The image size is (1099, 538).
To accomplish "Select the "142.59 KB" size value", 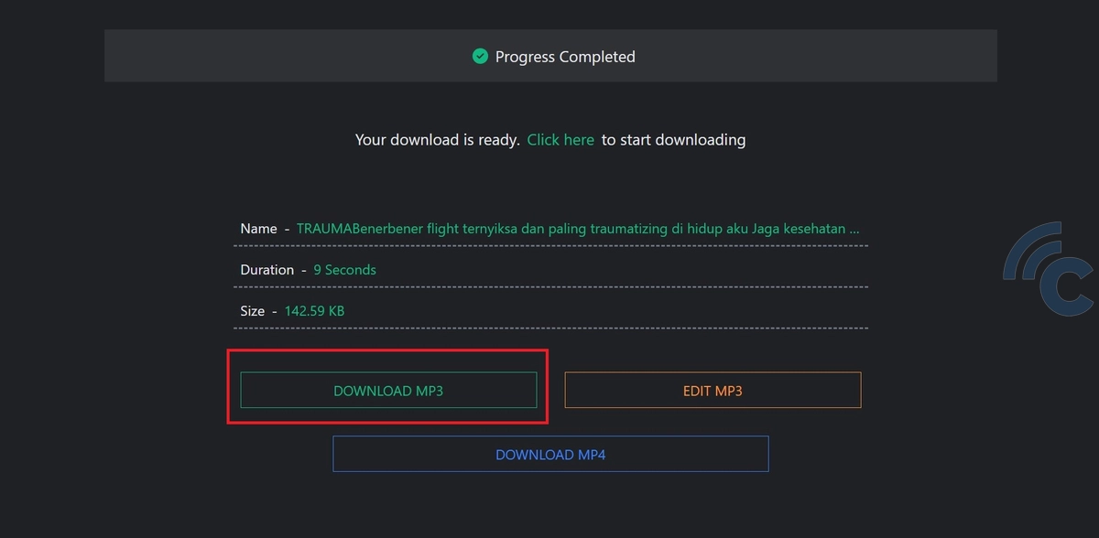I will pyautogui.click(x=314, y=311).
